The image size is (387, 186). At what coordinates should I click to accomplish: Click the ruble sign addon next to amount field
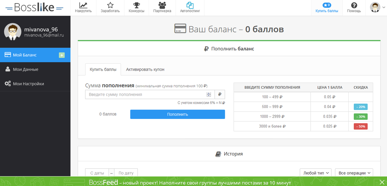220,94
